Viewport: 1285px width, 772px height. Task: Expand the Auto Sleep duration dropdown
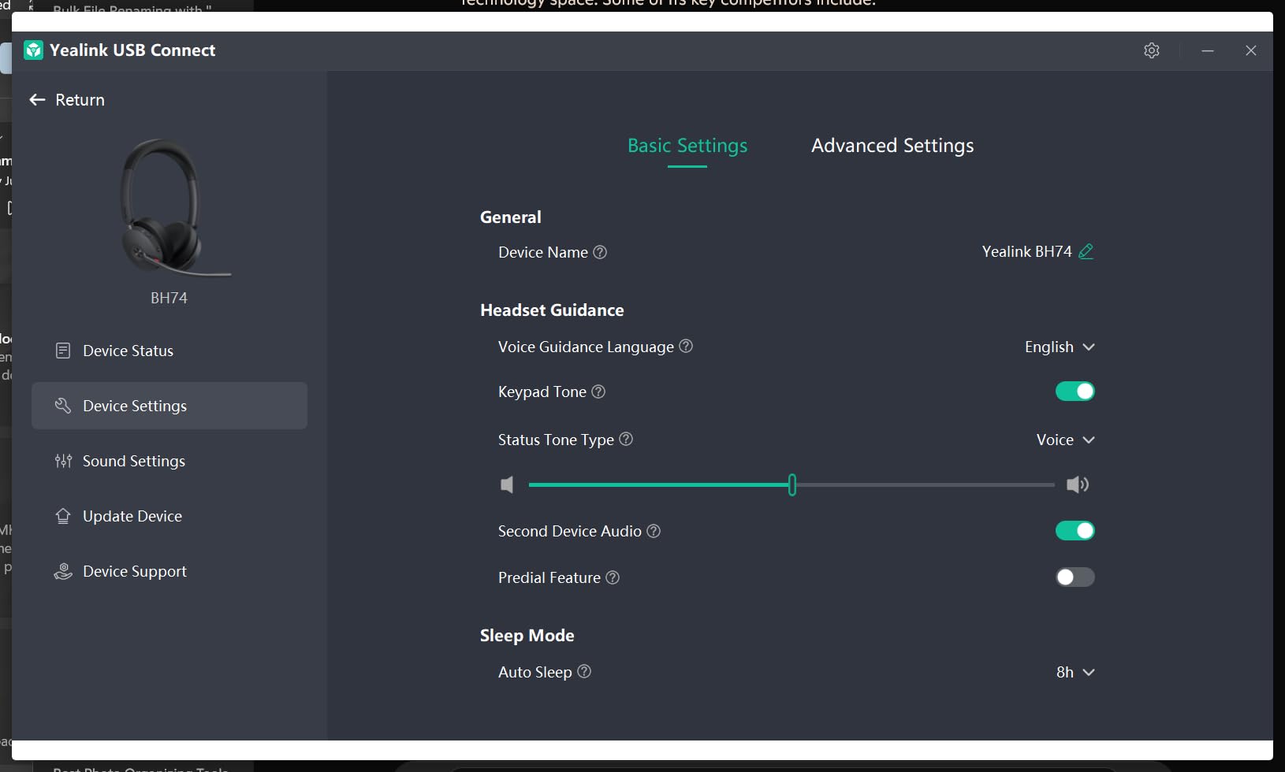click(x=1075, y=672)
